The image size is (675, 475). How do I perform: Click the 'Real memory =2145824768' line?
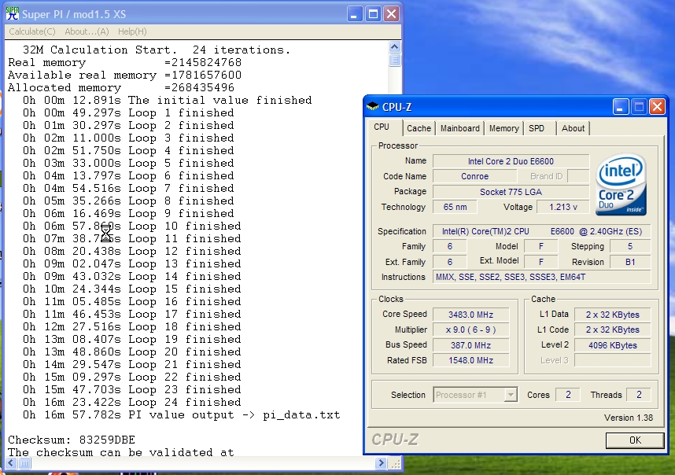click(x=125, y=62)
